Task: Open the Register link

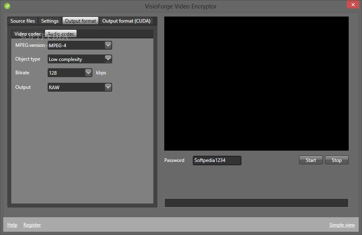Action: pyautogui.click(x=32, y=225)
